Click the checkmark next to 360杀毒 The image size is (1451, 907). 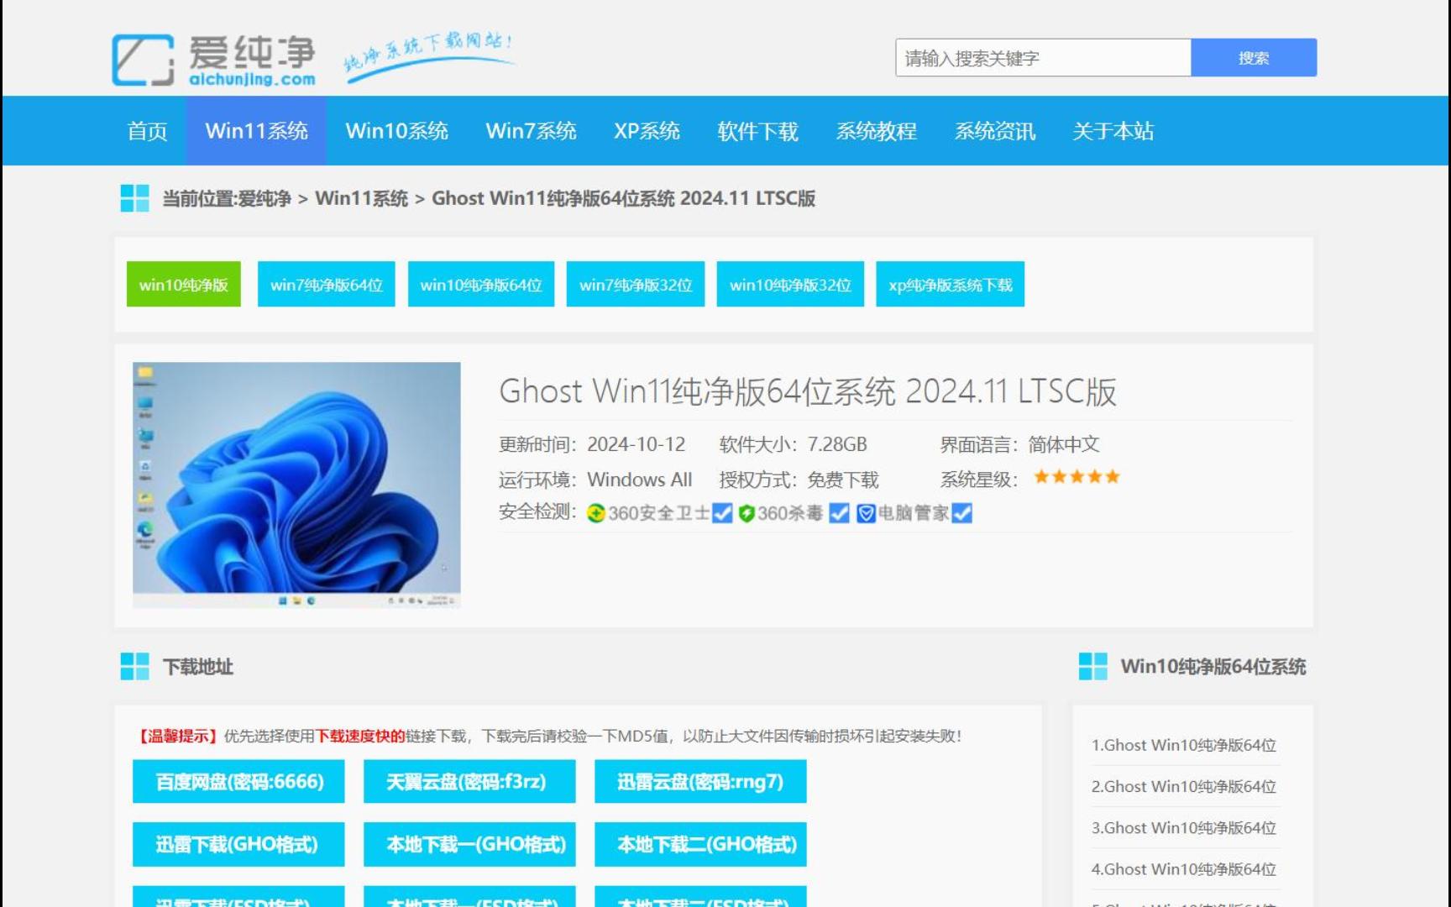(x=839, y=513)
